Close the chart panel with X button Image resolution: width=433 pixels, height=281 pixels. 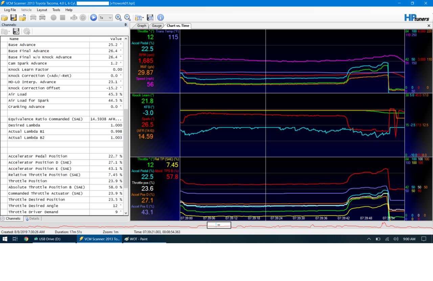click(x=429, y=26)
